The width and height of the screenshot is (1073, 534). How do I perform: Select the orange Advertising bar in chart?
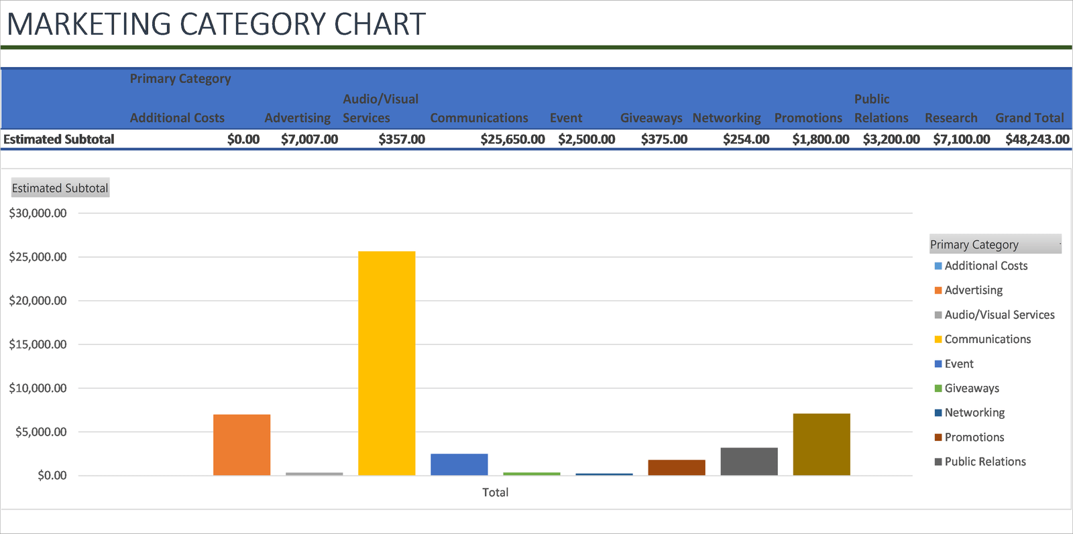pos(242,445)
